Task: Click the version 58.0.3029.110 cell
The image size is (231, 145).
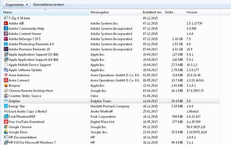Action: tap(196, 127)
